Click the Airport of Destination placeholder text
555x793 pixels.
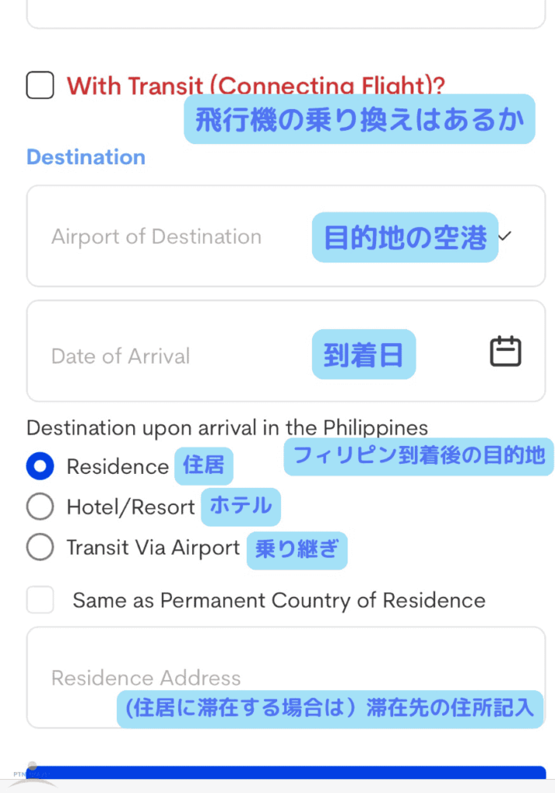coord(156,237)
